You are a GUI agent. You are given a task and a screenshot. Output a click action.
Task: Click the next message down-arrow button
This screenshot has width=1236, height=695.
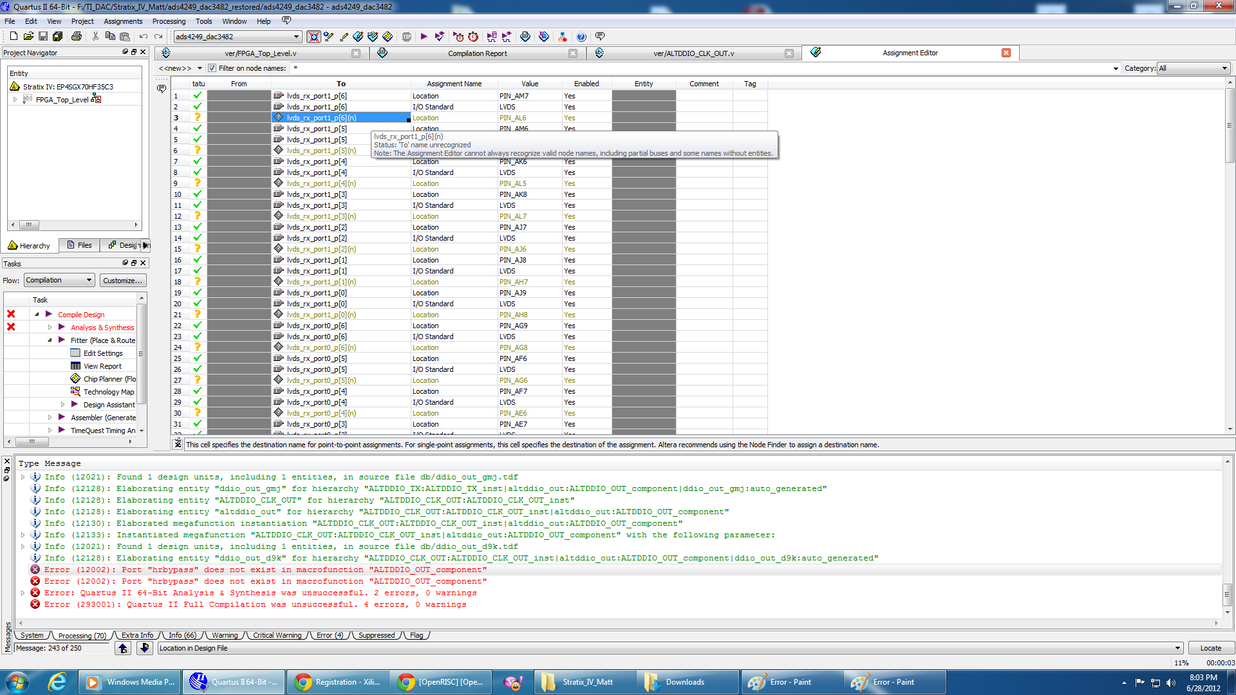pos(145,648)
